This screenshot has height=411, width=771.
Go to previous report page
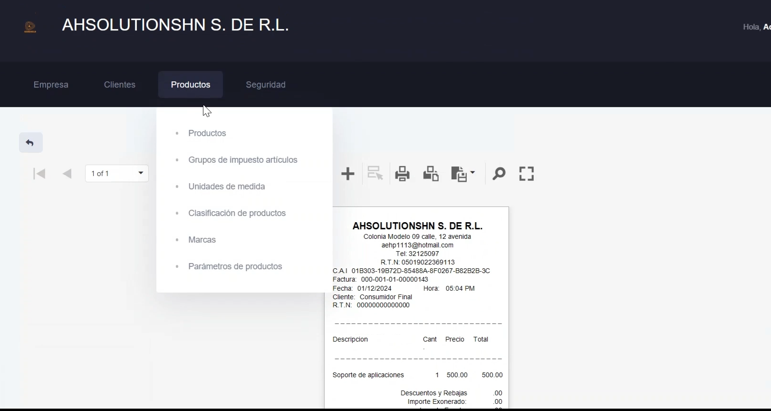[x=67, y=174]
